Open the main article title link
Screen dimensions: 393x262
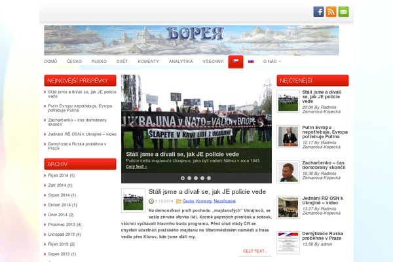pos(207,192)
